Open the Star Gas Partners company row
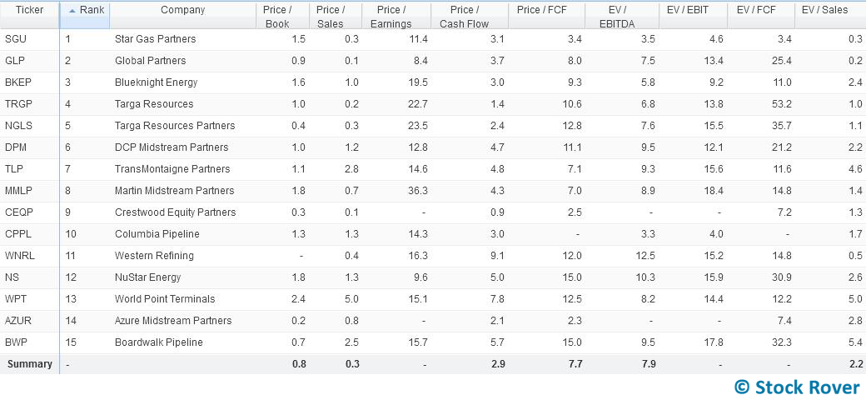Image resolution: width=866 pixels, height=400 pixels. 433,39
